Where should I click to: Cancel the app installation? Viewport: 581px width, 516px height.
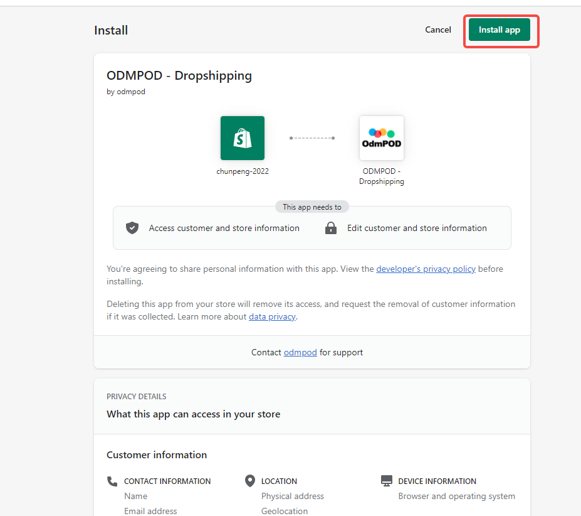(438, 30)
